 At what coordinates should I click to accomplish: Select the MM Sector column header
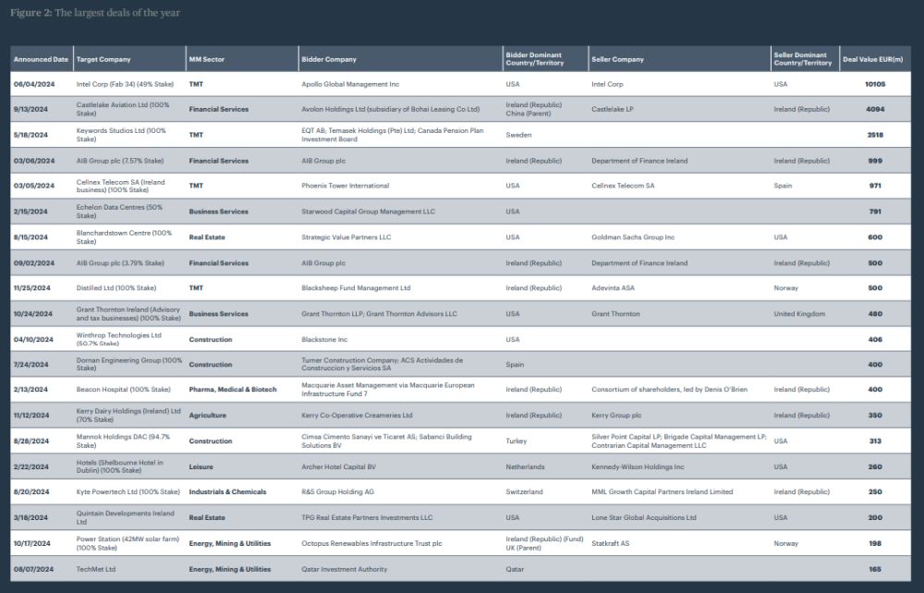(207, 59)
